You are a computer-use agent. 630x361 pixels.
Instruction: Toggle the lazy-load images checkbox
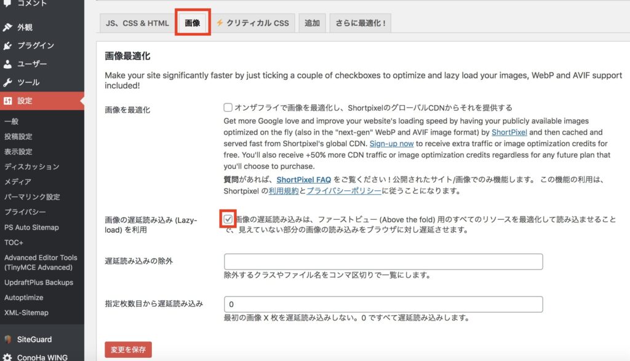coord(228,219)
